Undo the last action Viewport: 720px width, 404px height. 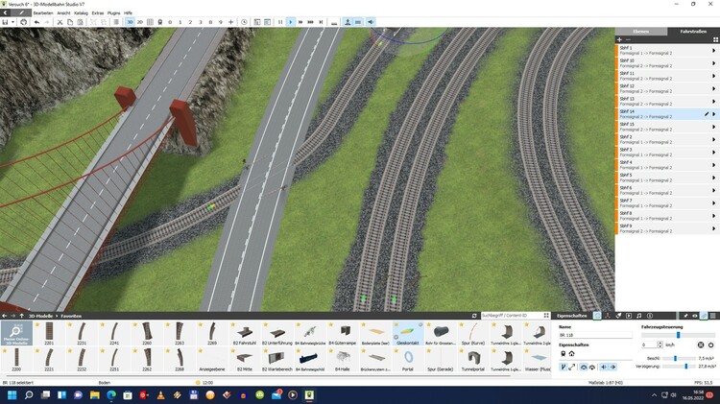pyautogui.click(x=36, y=22)
